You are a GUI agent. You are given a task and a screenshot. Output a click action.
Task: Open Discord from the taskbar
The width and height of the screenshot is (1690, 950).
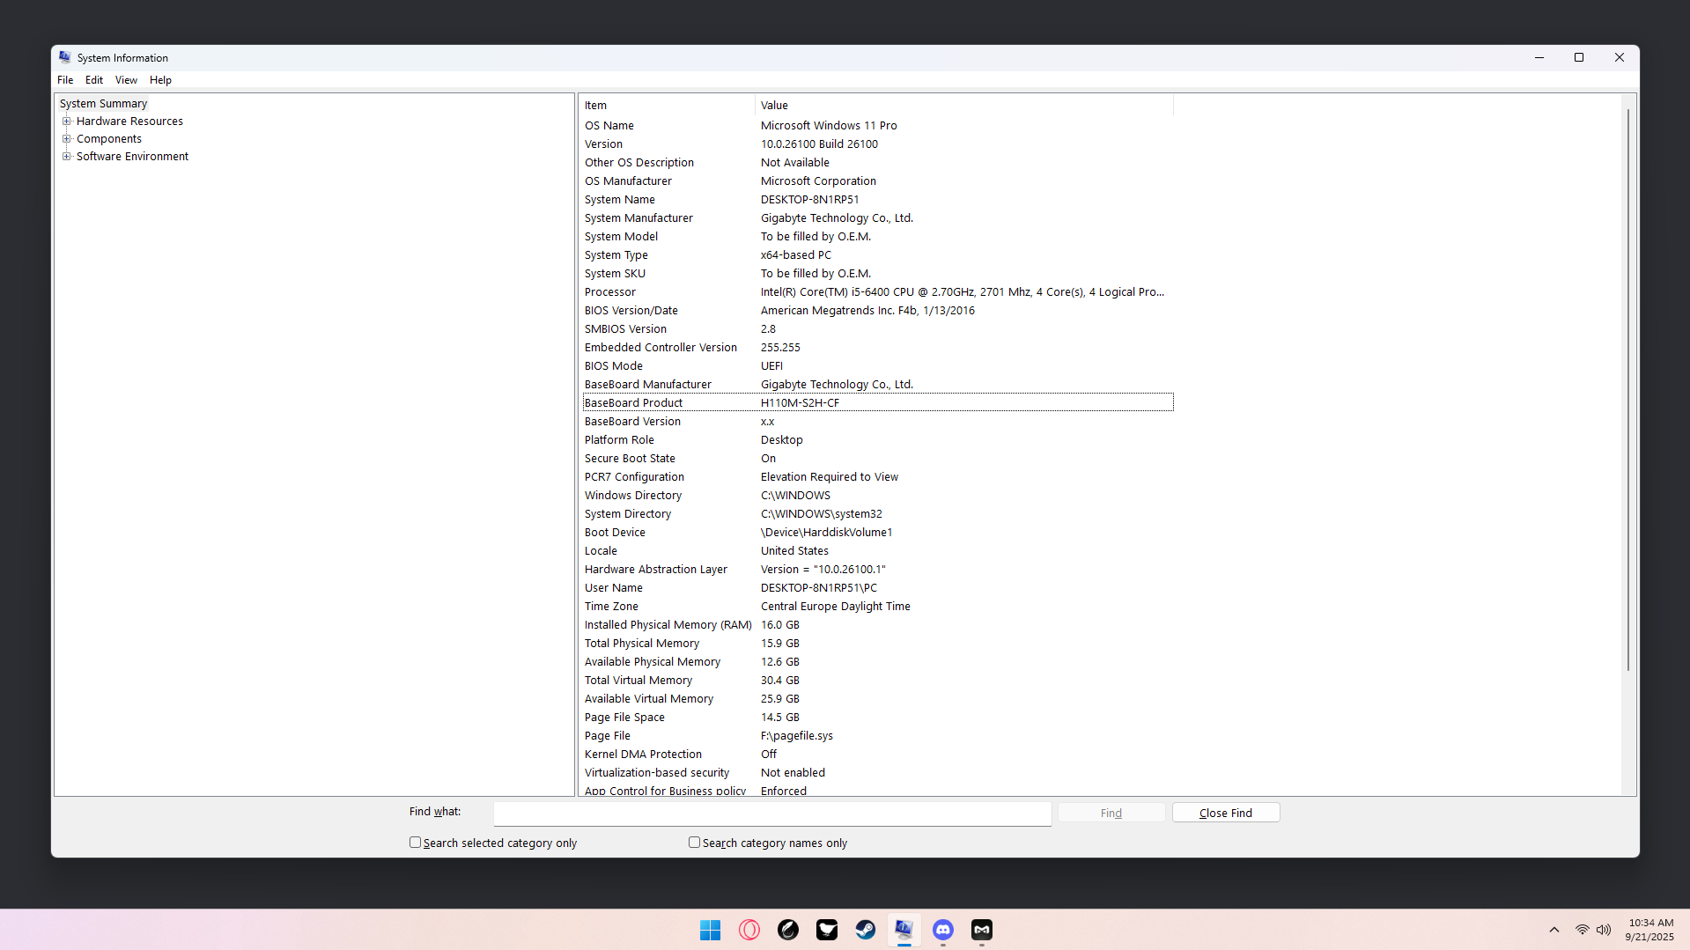click(x=943, y=930)
